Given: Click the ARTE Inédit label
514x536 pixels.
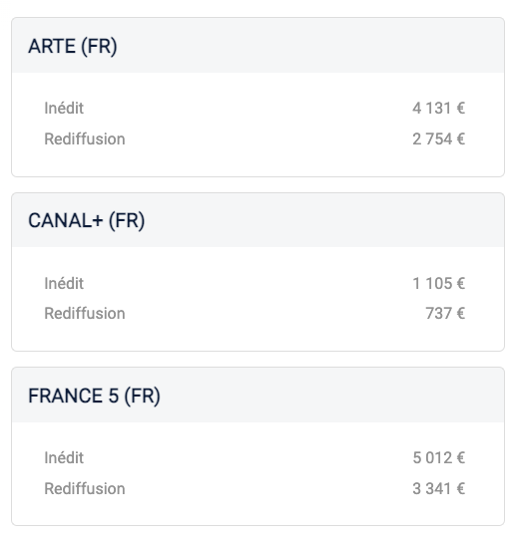Looking at the screenshot, I should pos(64,108).
